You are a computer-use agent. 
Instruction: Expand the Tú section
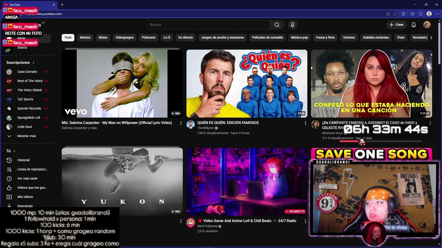11,151
